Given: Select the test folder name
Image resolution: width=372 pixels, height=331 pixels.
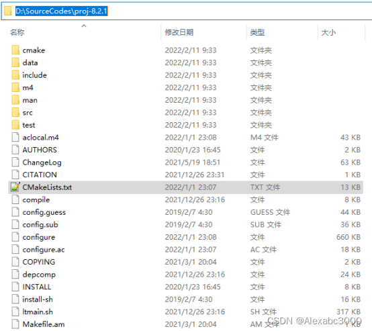Looking at the screenshot, I should click(x=29, y=125).
